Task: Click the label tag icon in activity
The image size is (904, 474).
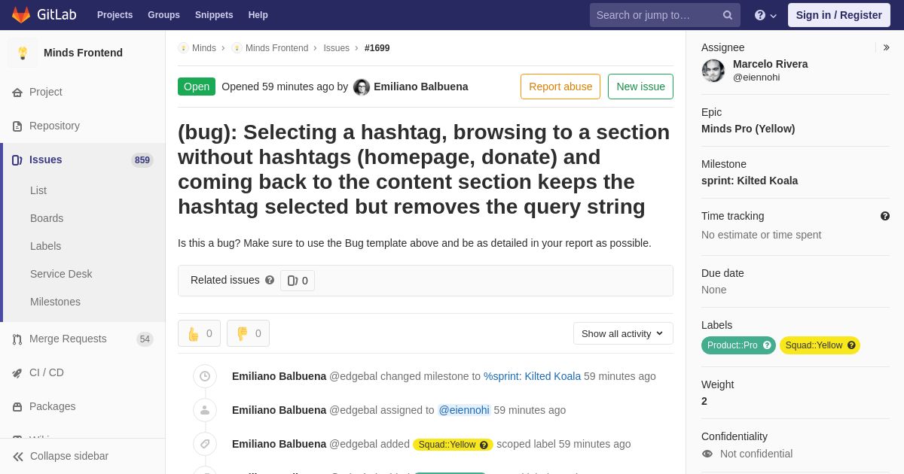Action: coord(205,444)
